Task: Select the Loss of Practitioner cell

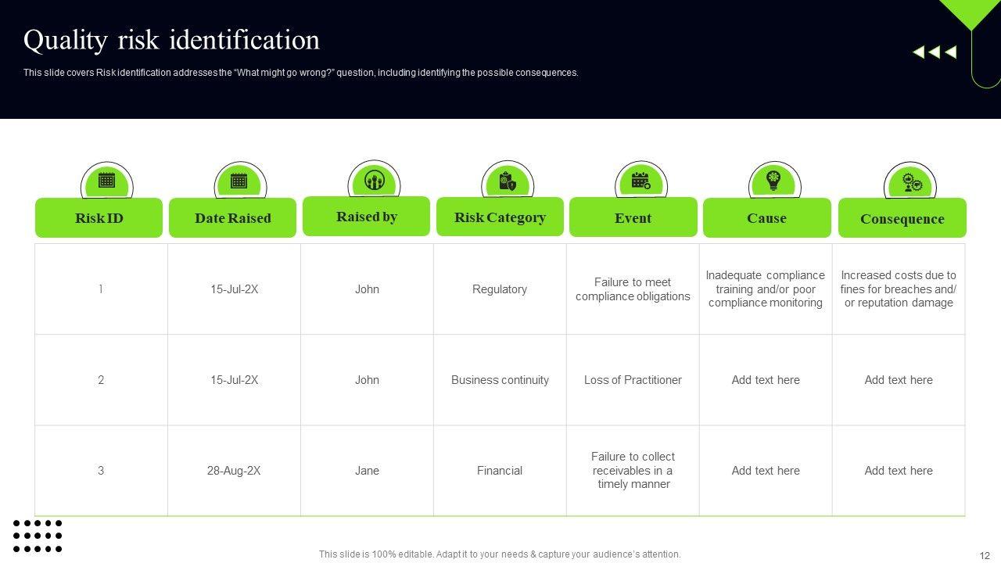Action: pos(633,380)
